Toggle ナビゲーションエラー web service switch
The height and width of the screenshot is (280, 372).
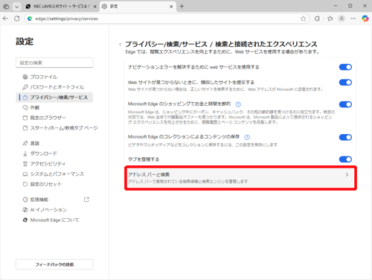(x=345, y=67)
